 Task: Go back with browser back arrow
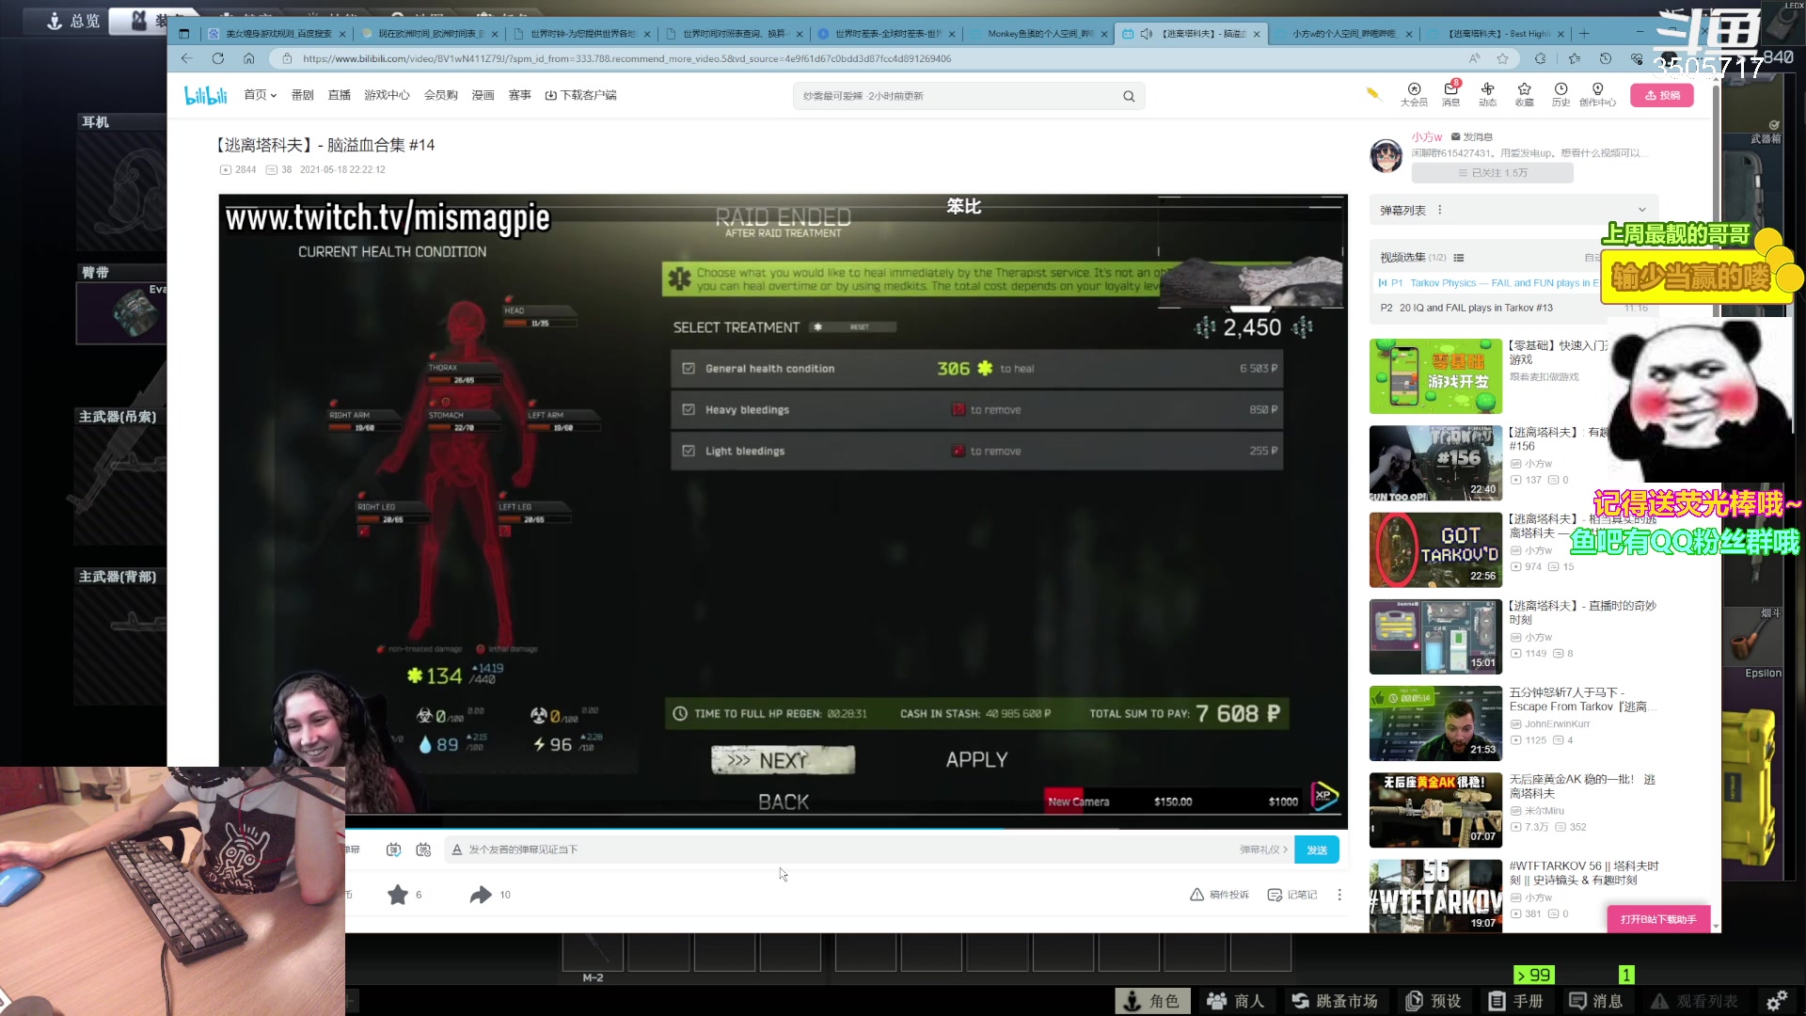coord(186,58)
